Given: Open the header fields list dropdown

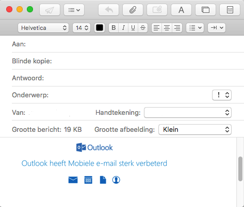Looking at the screenshot, I should point(74,10).
